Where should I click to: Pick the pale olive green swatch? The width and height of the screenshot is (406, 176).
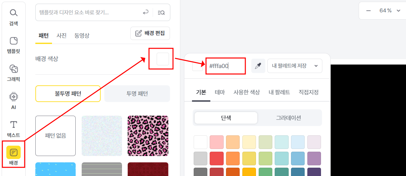pos(265,142)
